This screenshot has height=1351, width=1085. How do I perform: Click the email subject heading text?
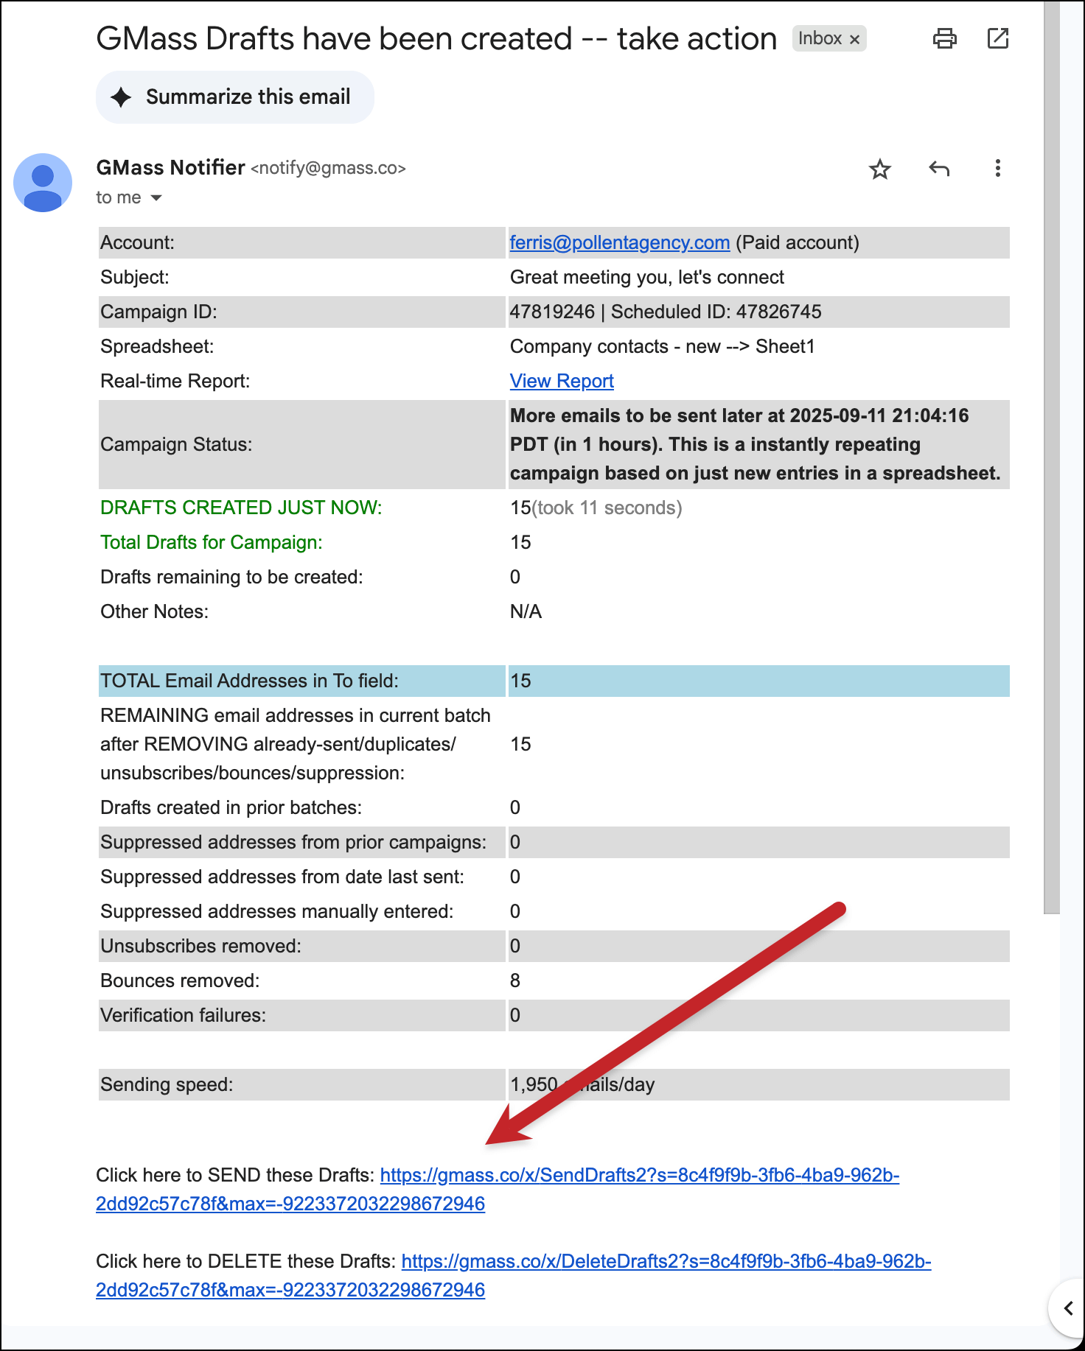(x=436, y=39)
